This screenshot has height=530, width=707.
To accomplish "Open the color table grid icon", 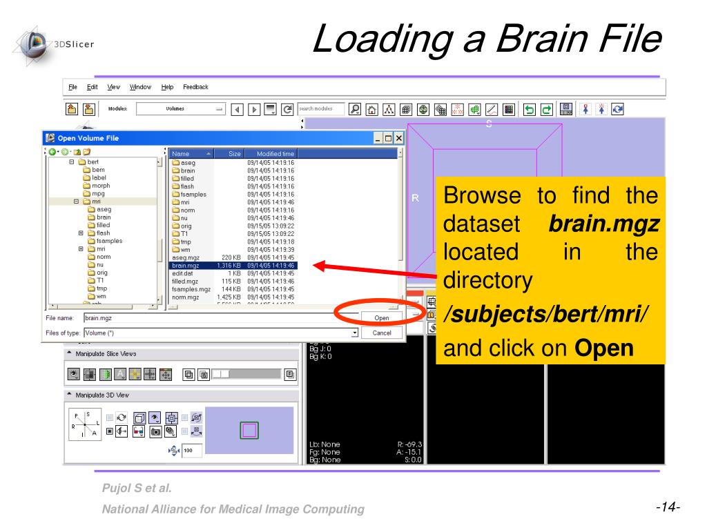I will tap(509, 110).
